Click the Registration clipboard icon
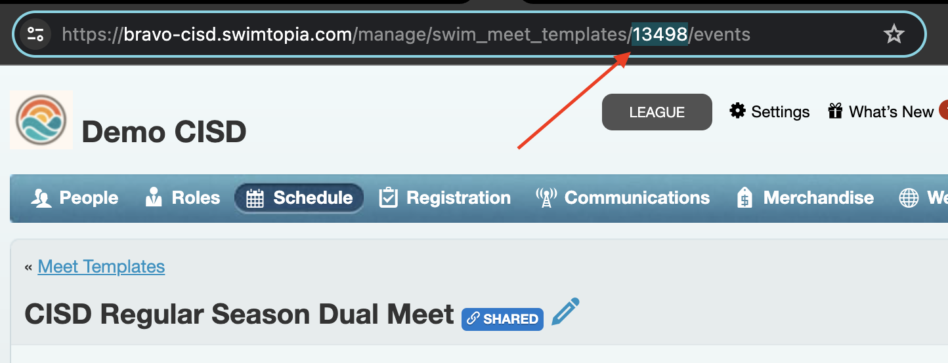 389,198
